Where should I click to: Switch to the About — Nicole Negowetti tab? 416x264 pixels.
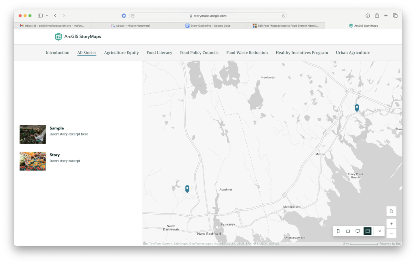pos(130,26)
